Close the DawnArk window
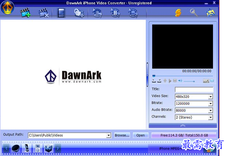Screen dimensions: 227x156 pos(214,3)
